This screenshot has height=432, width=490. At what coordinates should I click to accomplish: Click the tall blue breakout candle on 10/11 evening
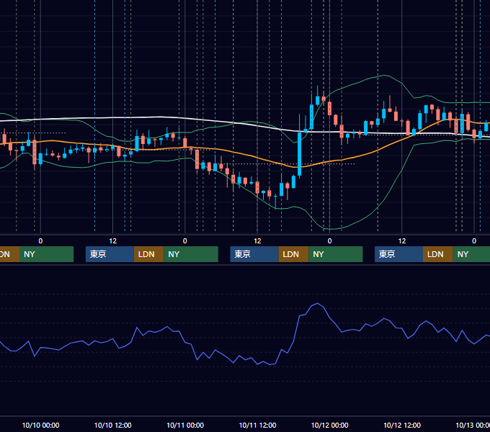pyautogui.click(x=299, y=154)
